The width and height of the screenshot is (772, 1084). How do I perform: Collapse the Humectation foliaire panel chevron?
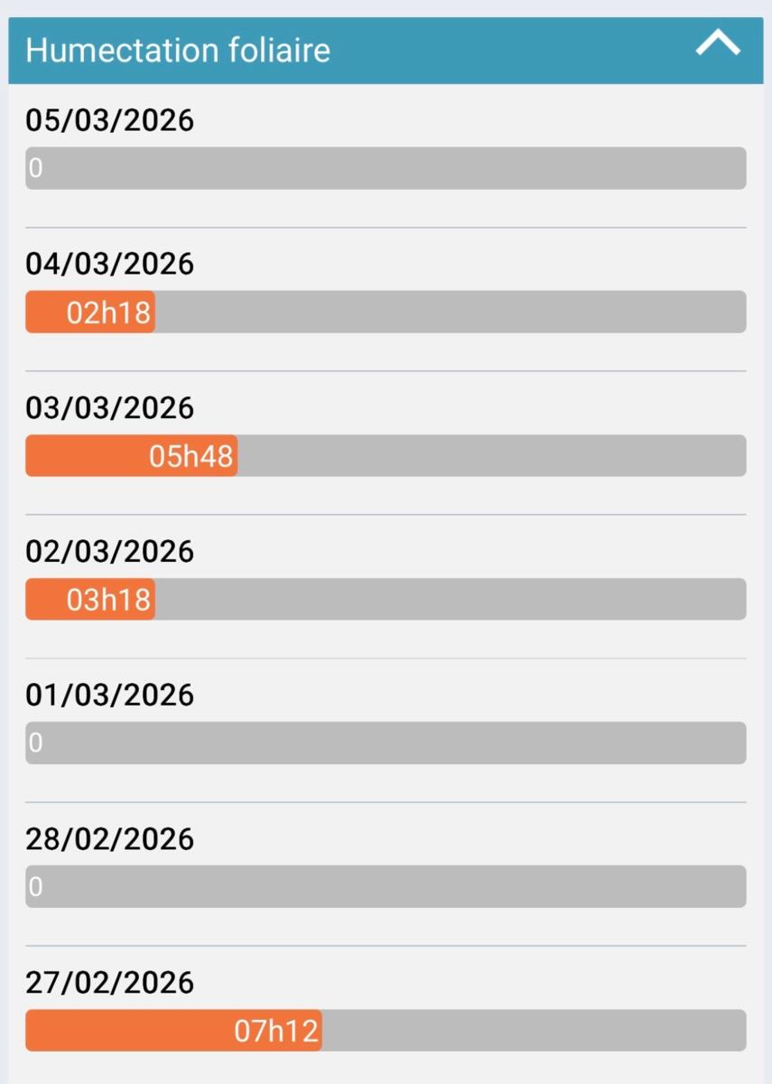click(x=718, y=43)
